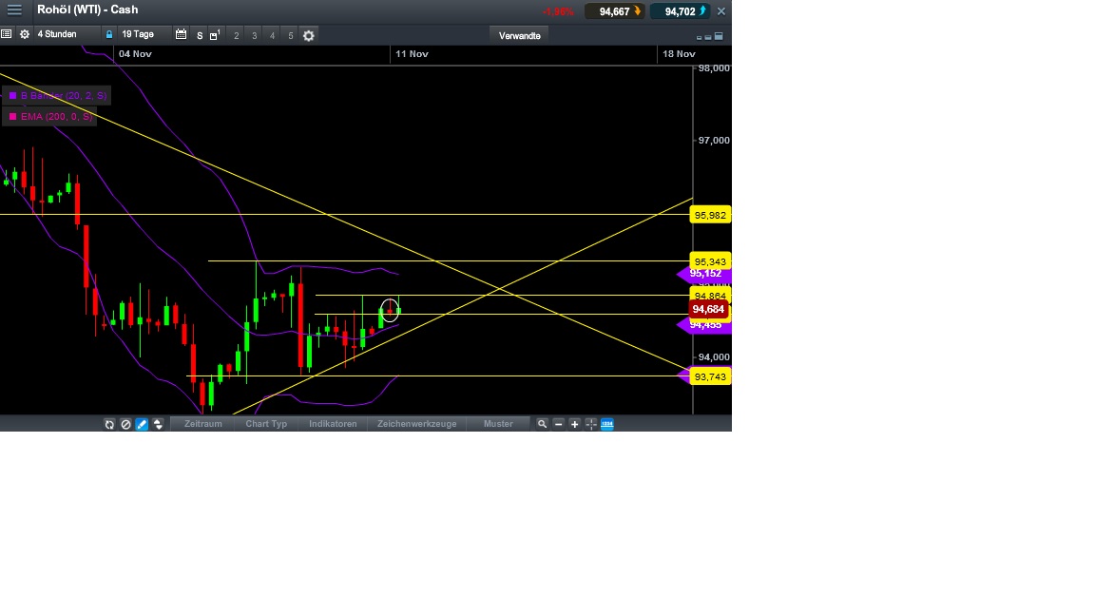Toggle the S chart style button
This screenshot has width=1095, height=616.
[x=198, y=35]
